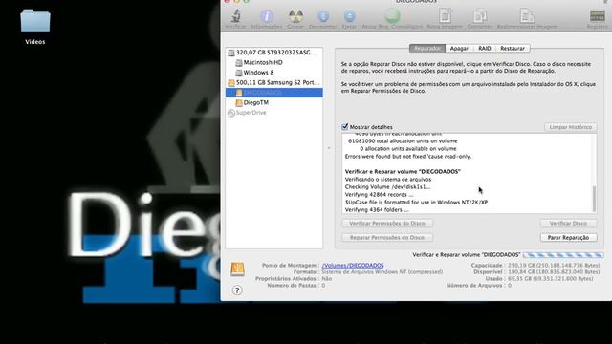Click the Parar Reparação button
Screen dimensions: 612x344
568,238
